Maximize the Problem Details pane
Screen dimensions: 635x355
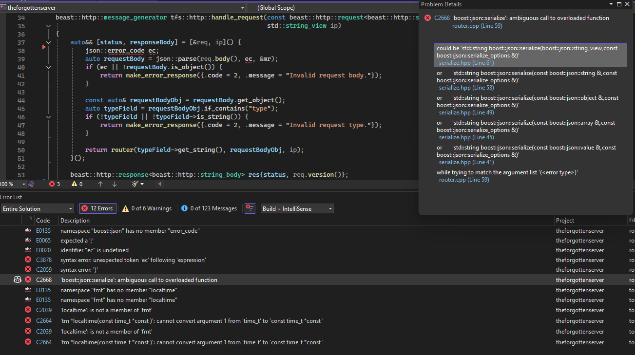(x=619, y=4)
